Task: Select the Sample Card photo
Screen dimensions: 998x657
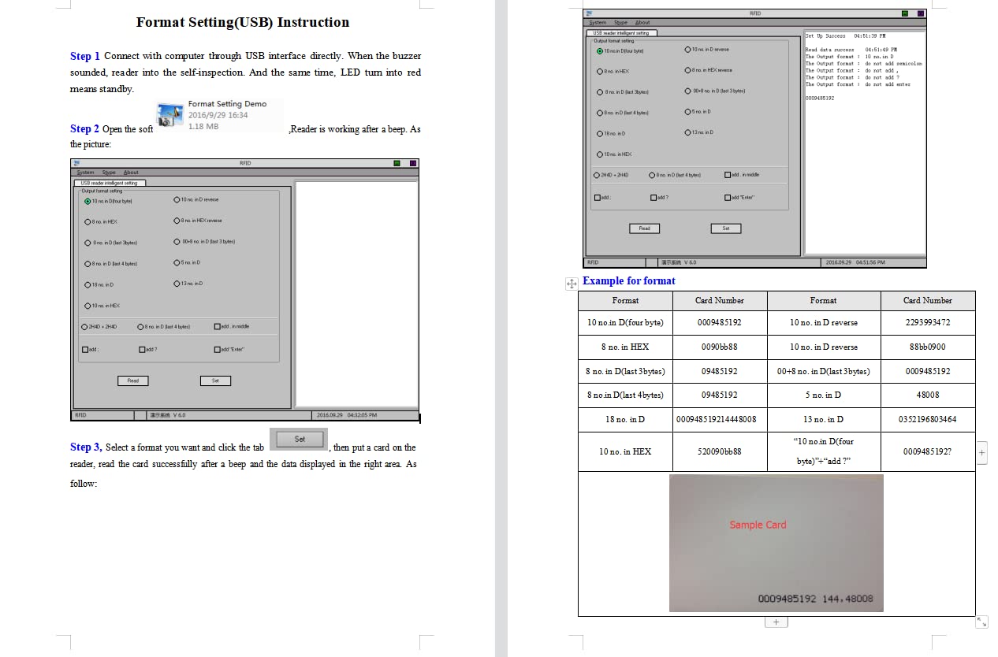Action: click(x=776, y=543)
